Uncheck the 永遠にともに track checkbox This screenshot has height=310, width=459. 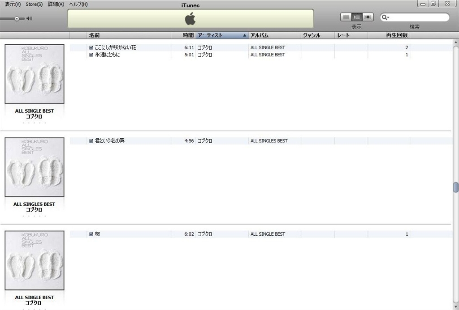tap(91, 55)
